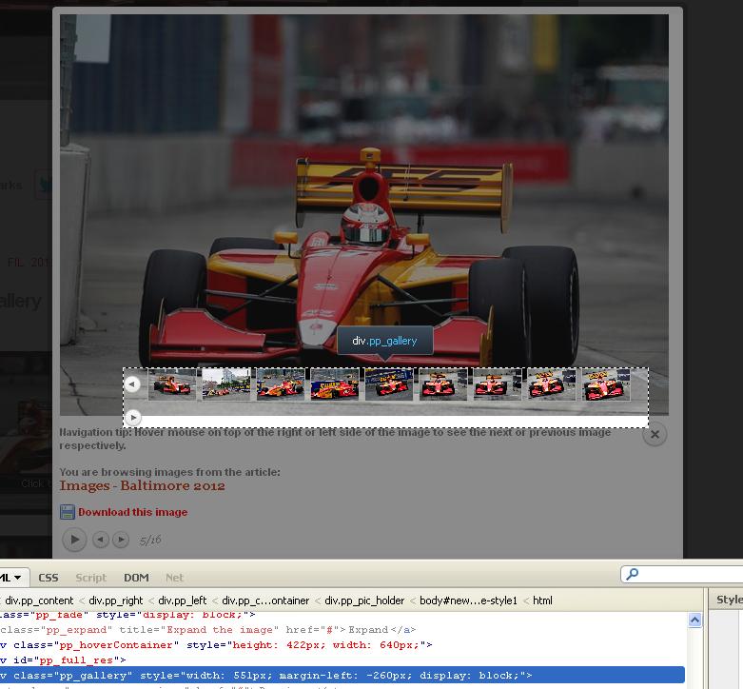Click the scroll-up arrow of HTML panel
The width and height of the screenshot is (743, 689).
pos(694,620)
